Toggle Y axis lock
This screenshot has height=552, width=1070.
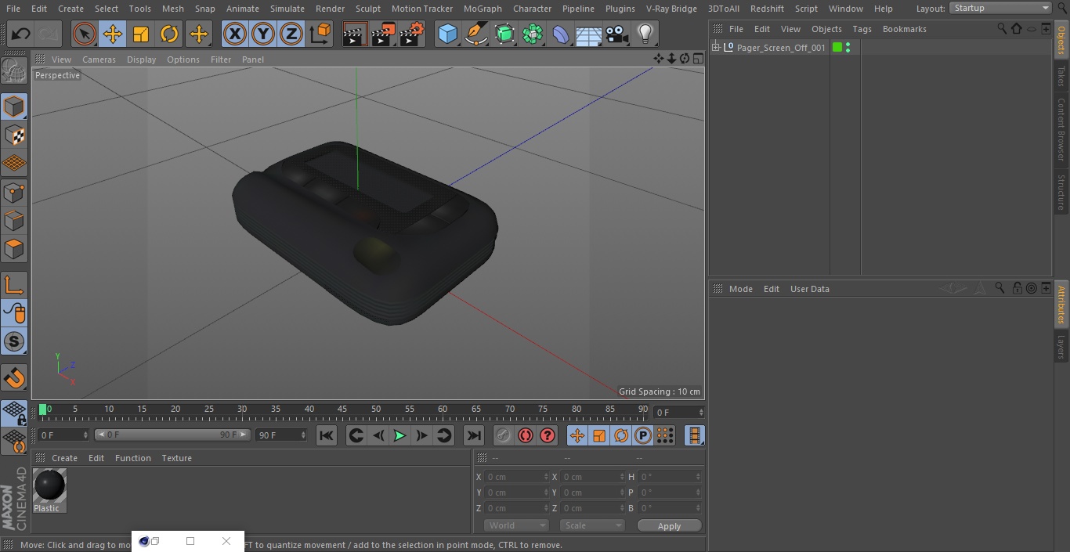tap(263, 34)
